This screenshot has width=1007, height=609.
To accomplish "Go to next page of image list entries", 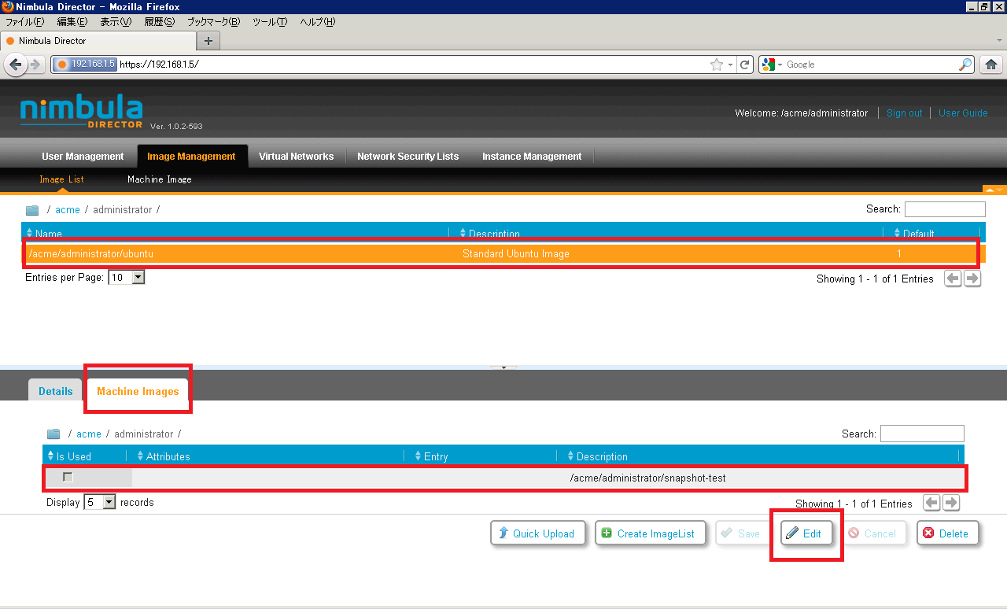I will point(972,279).
